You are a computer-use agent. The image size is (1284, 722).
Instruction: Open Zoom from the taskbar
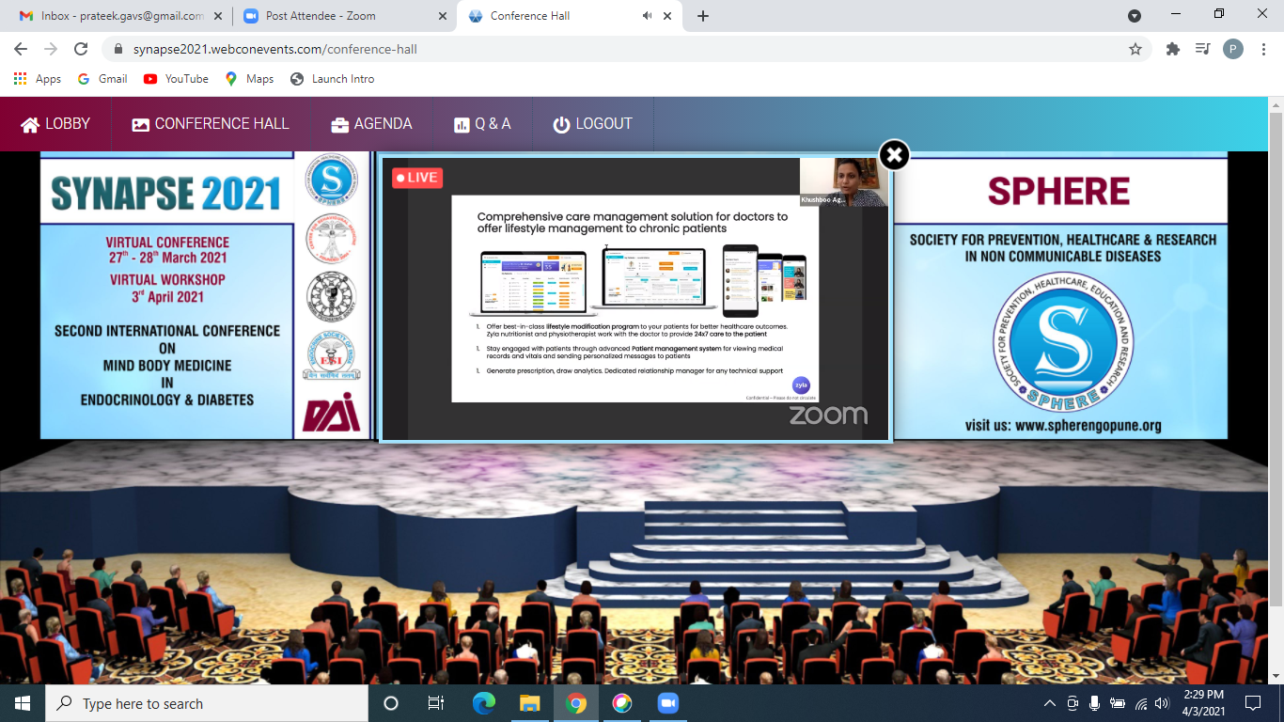point(667,703)
